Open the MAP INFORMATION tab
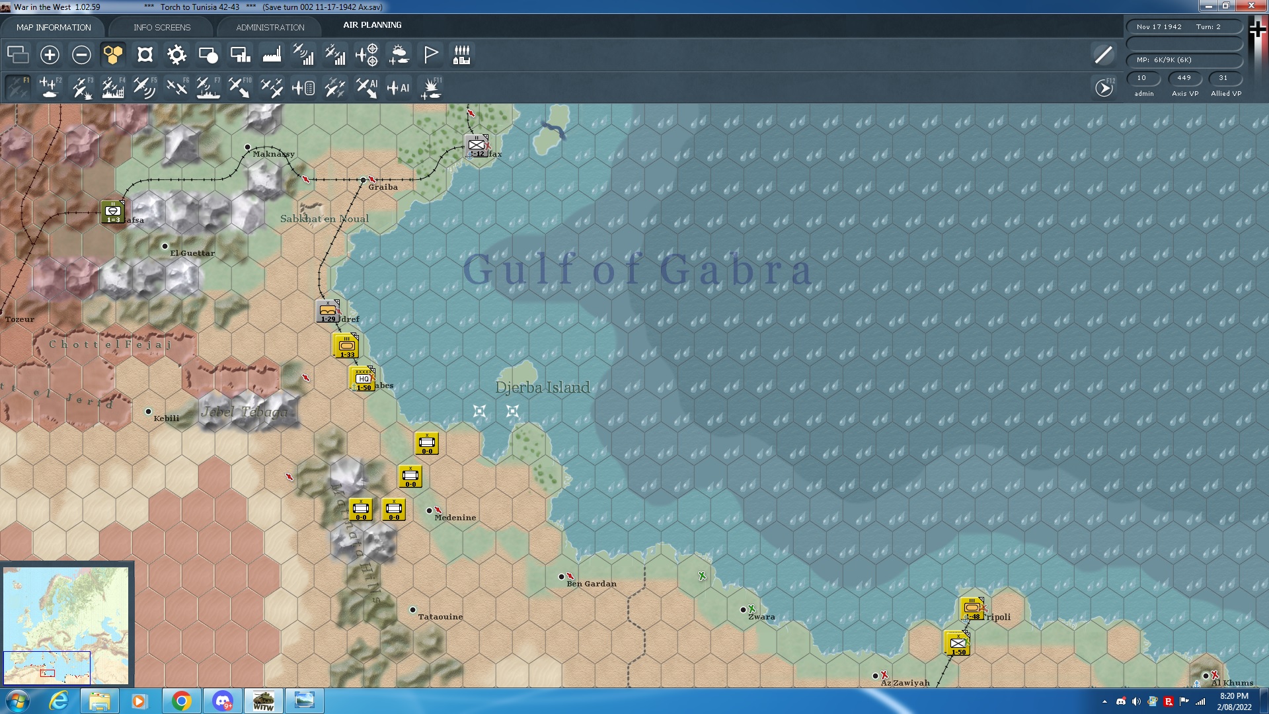Viewport: 1269px width, 714px height. 54,27
